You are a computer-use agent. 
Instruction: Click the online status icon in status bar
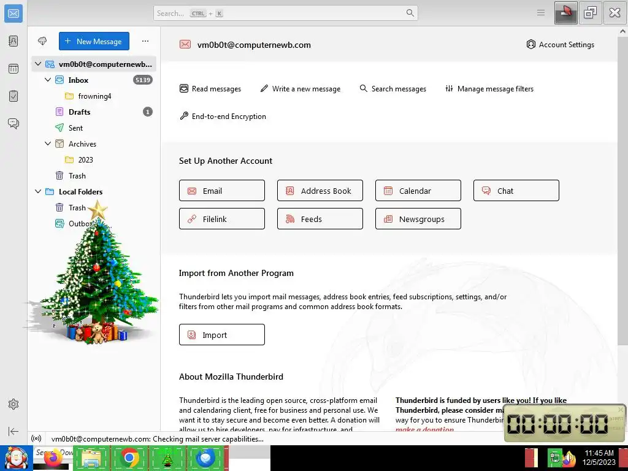[36, 438]
